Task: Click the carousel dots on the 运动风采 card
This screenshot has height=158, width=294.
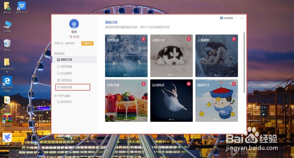Action: 171,120
